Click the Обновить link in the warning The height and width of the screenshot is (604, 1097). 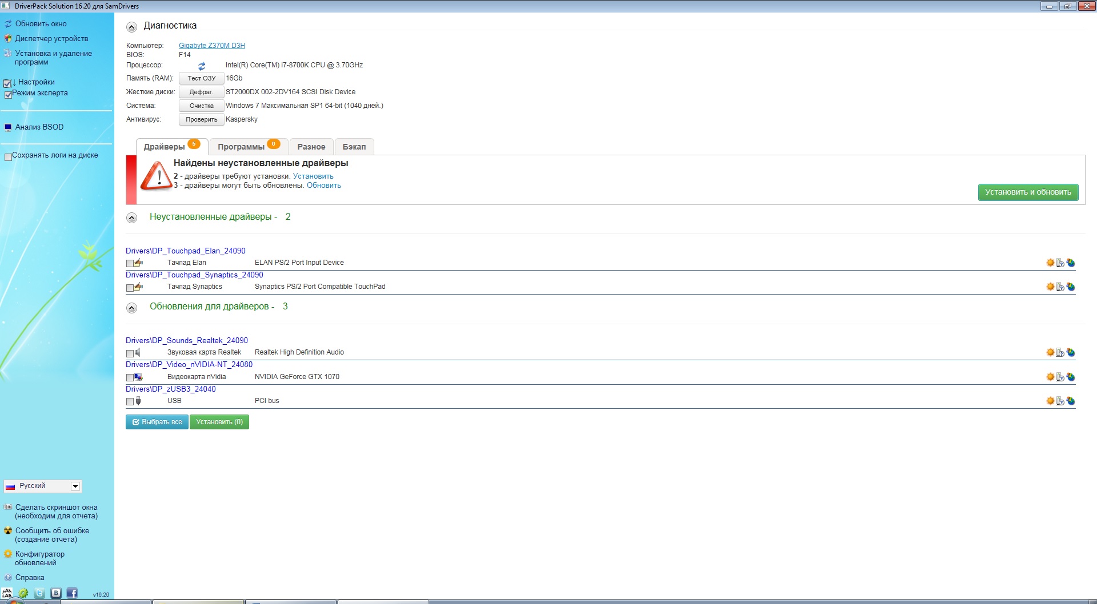[324, 186]
